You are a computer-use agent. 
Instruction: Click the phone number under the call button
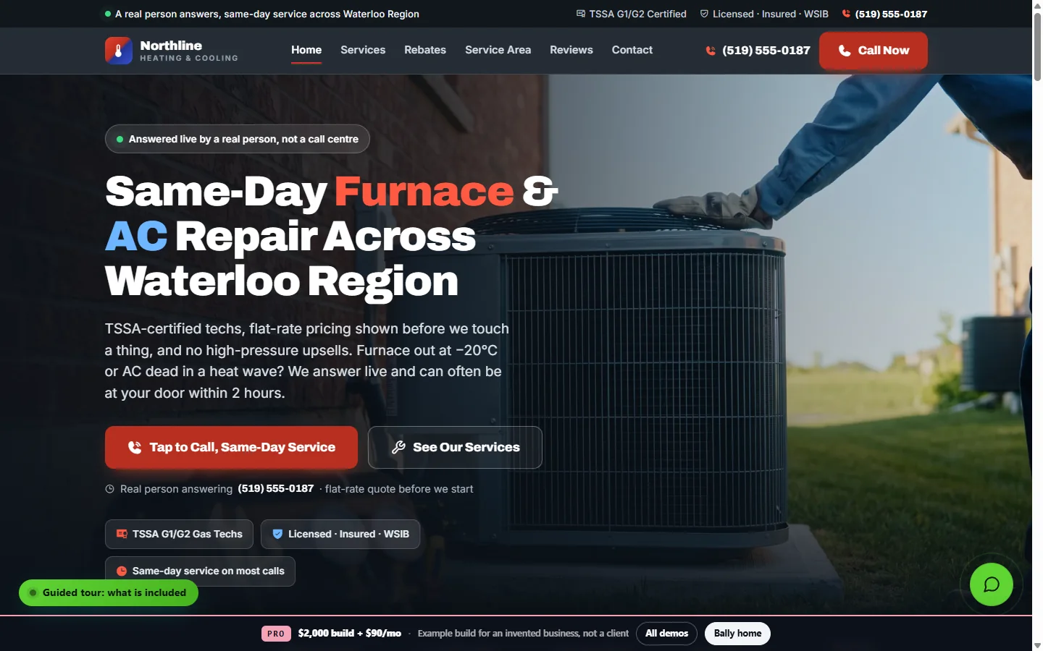click(x=276, y=488)
